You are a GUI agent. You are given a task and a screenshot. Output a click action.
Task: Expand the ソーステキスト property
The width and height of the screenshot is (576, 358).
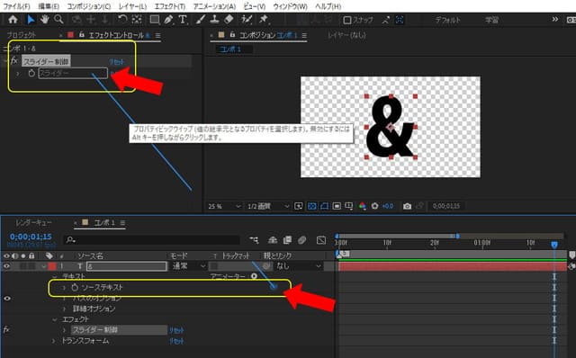point(64,288)
